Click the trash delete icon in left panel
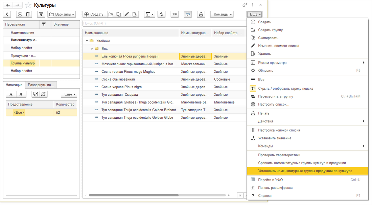 28,14
